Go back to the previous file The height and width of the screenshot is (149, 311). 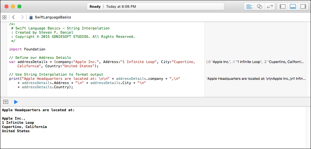tap(13, 17)
